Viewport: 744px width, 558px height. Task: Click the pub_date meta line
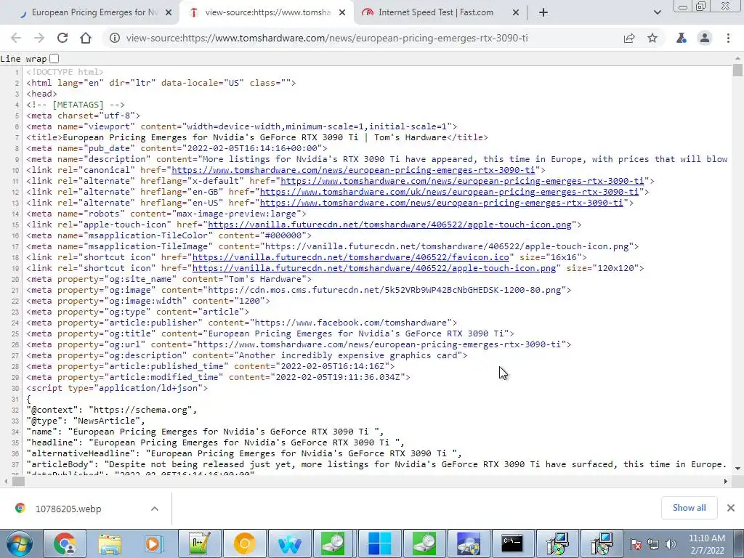pyautogui.click(x=177, y=148)
